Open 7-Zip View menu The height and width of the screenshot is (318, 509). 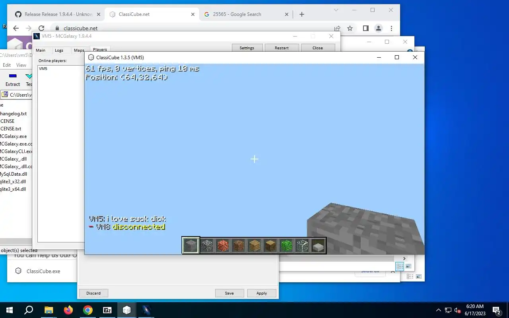[x=21, y=65]
